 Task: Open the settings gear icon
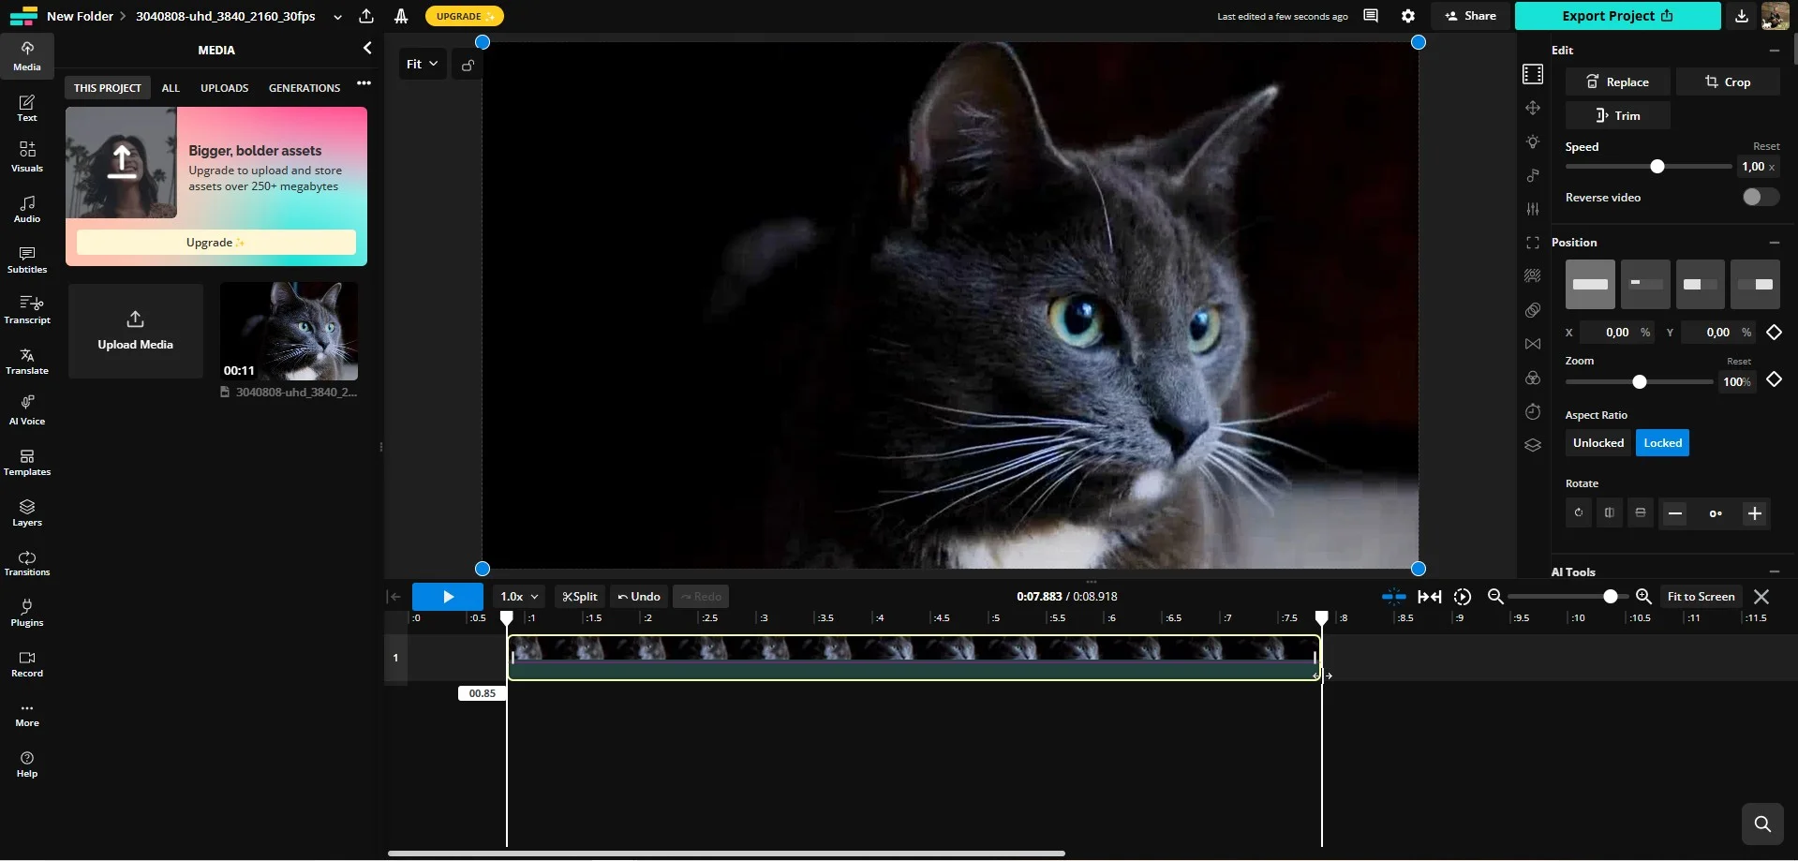(1407, 16)
